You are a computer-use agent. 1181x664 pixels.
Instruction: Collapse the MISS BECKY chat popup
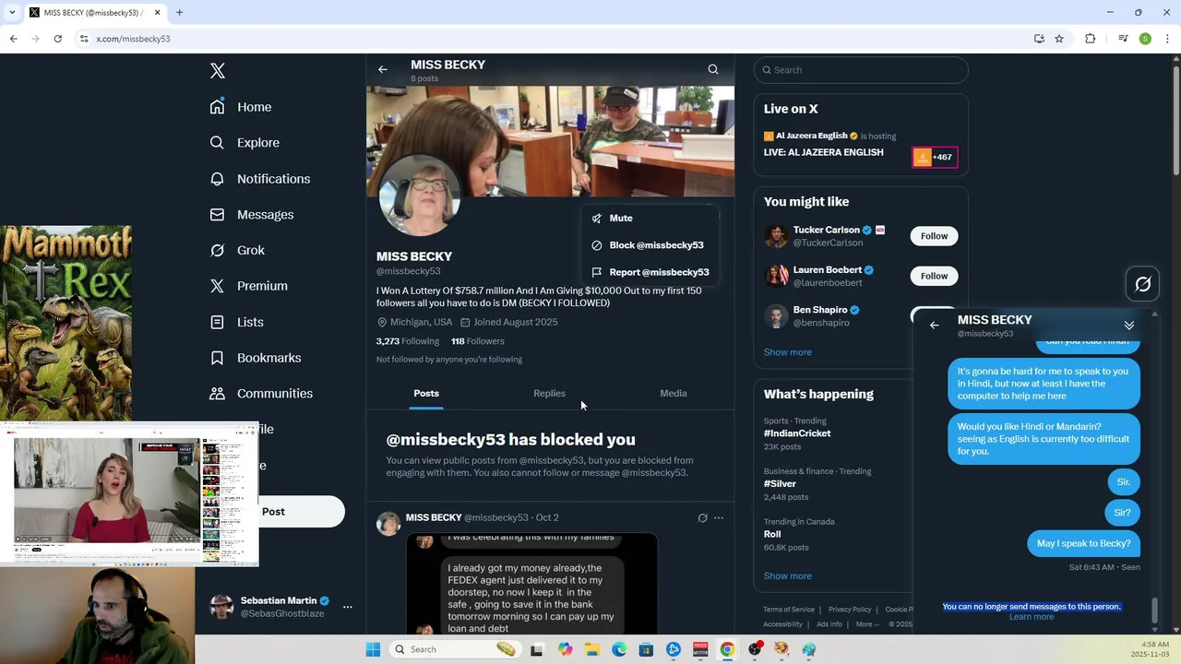(1128, 326)
